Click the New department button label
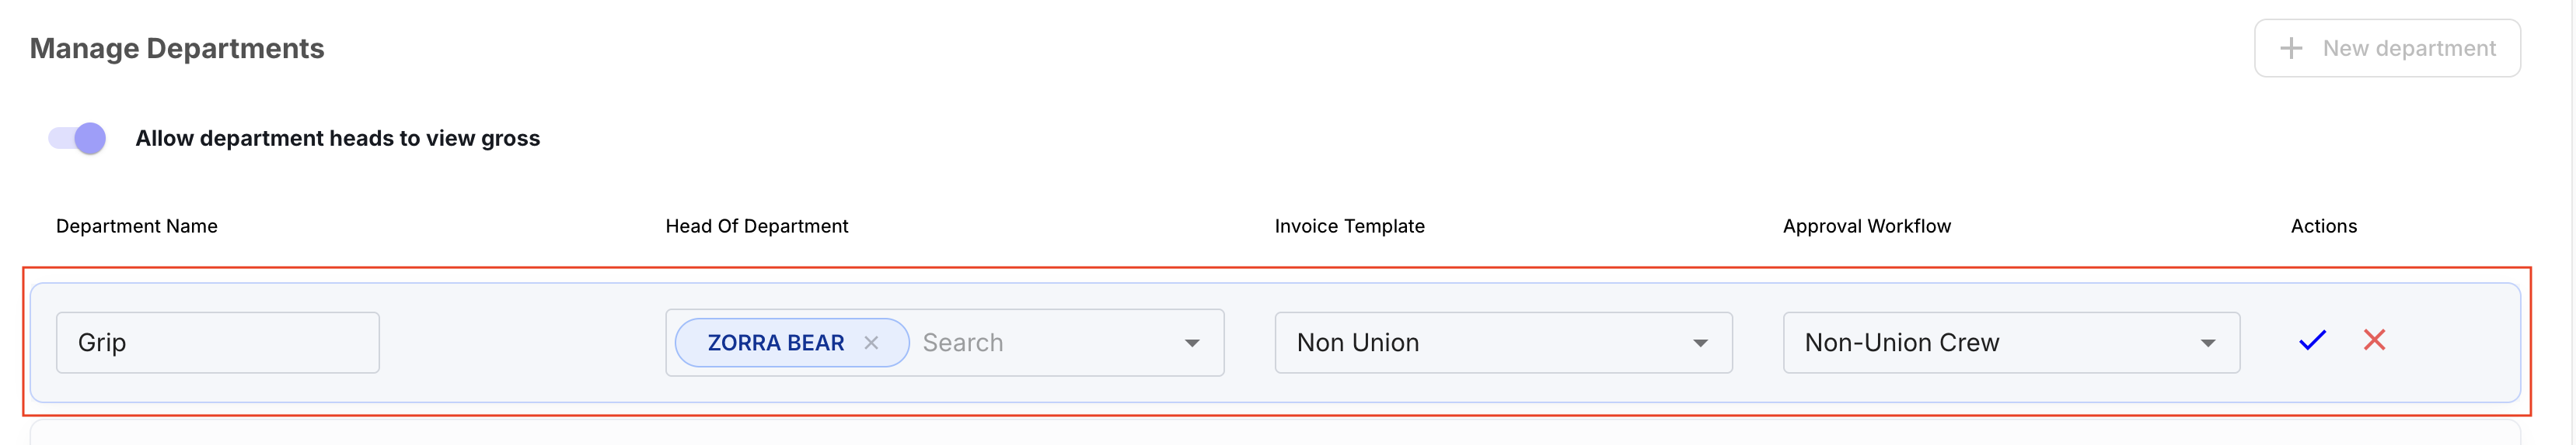This screenshot has width=2576, height=445. pyautogui.click(x=2408, y=48)
